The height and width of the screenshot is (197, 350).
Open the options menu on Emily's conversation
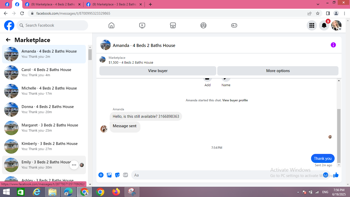click(x=74, y=165)
